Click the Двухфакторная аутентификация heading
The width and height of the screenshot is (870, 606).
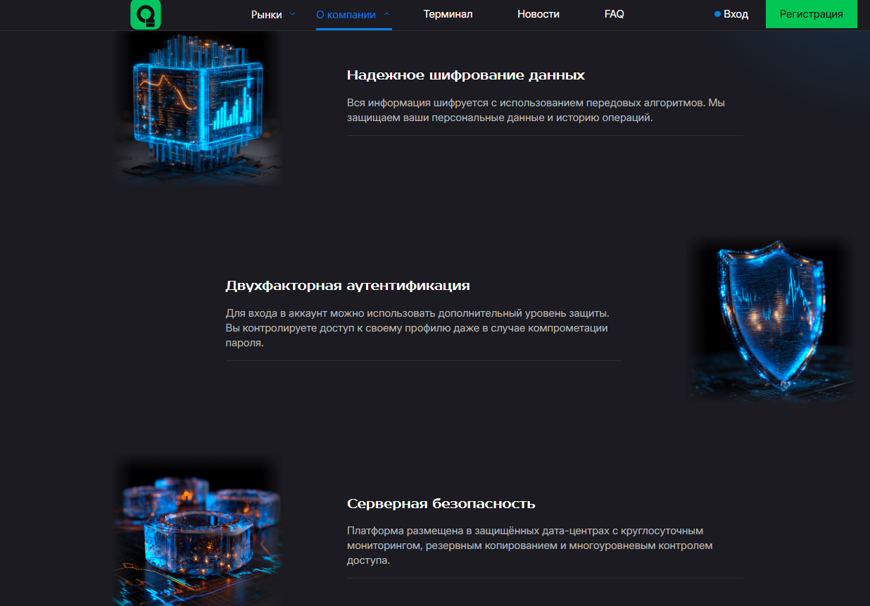[x=348, y=286]
